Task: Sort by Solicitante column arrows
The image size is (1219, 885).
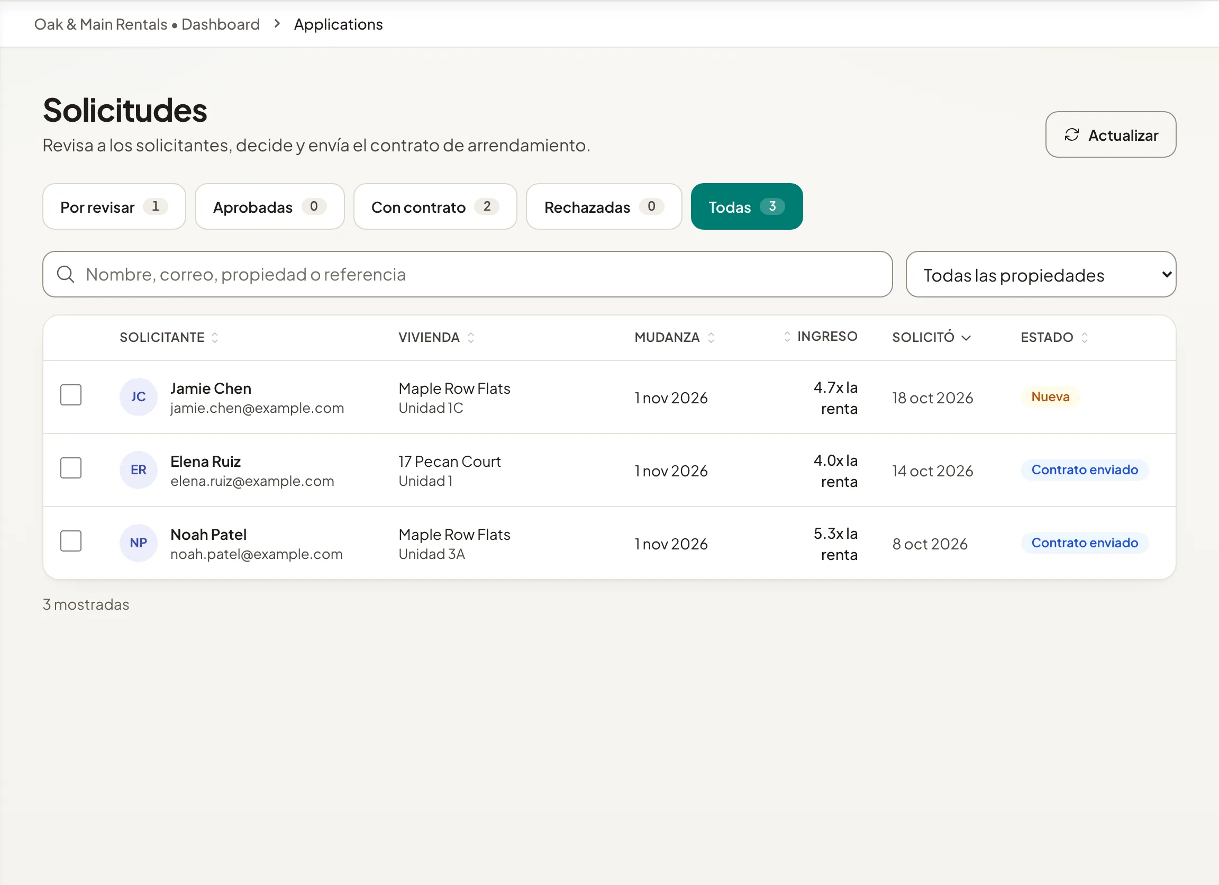Action: point(215,337)
